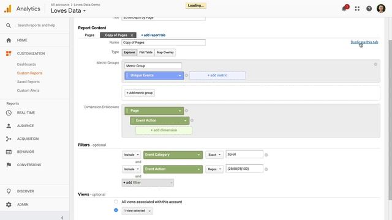Select All views associated with this account
The height and width of the screenshot is (220, 392).
pos(116,202)
